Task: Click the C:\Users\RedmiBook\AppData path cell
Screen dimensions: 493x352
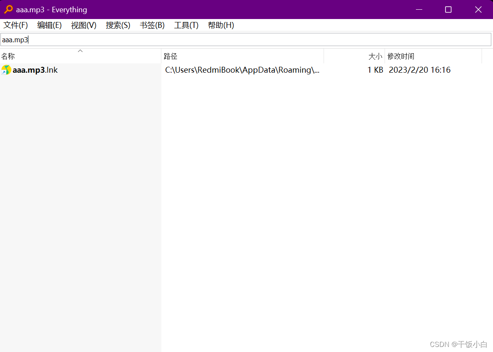Action: click(x=242, y=70)
